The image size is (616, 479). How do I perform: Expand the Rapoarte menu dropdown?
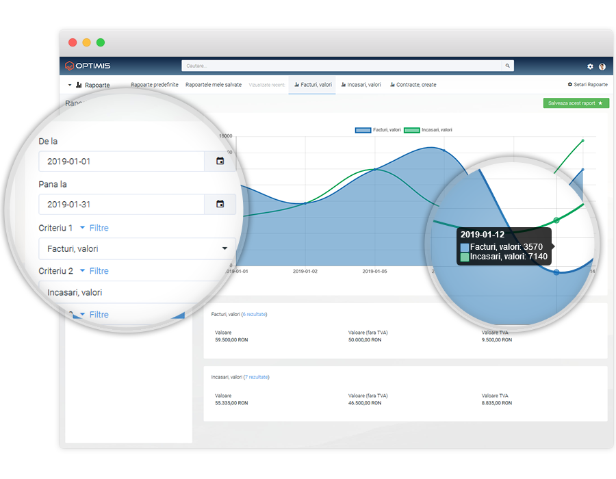89,85
